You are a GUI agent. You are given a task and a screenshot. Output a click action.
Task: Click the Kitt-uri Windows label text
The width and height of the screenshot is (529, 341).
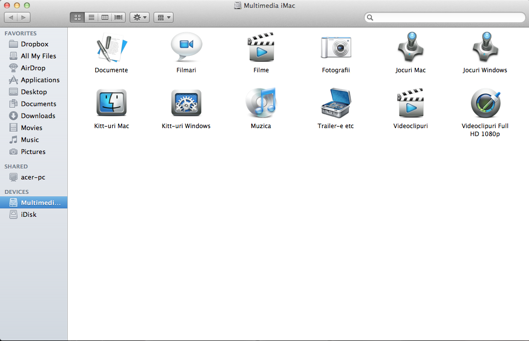tap(186, 126)
